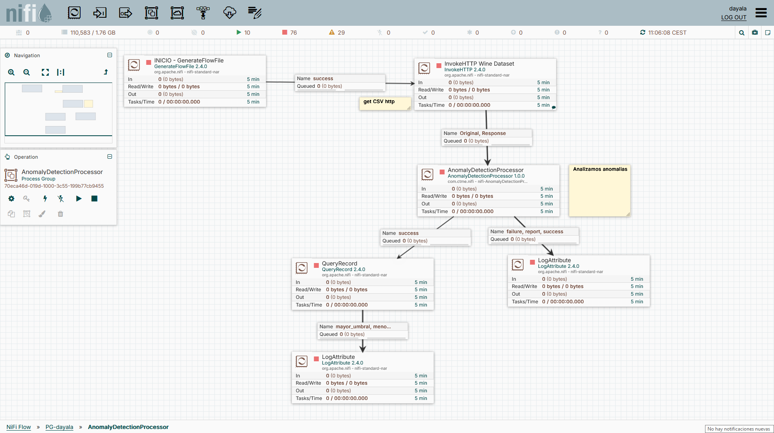Screen dimensions: 774x433
Task: Select the failure, report, success connection
Action: click(x=534, y=236)
